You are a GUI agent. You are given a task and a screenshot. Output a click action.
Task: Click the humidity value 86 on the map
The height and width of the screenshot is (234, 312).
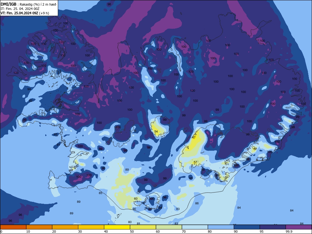pyautogui.click(x=197, y=203)
